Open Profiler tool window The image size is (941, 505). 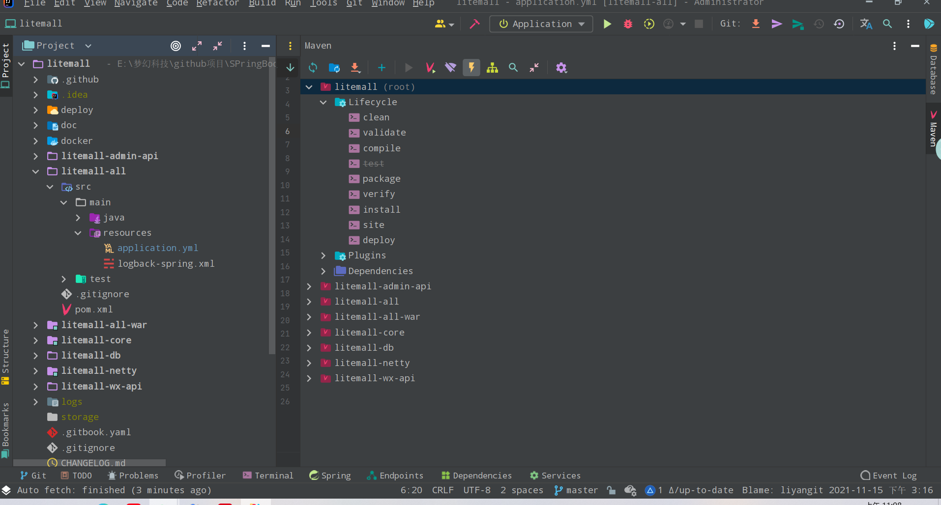200,476
